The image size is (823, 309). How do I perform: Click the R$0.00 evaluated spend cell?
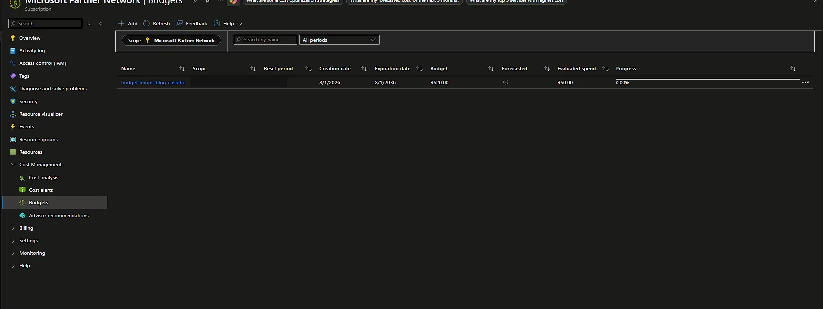(565, 83)
